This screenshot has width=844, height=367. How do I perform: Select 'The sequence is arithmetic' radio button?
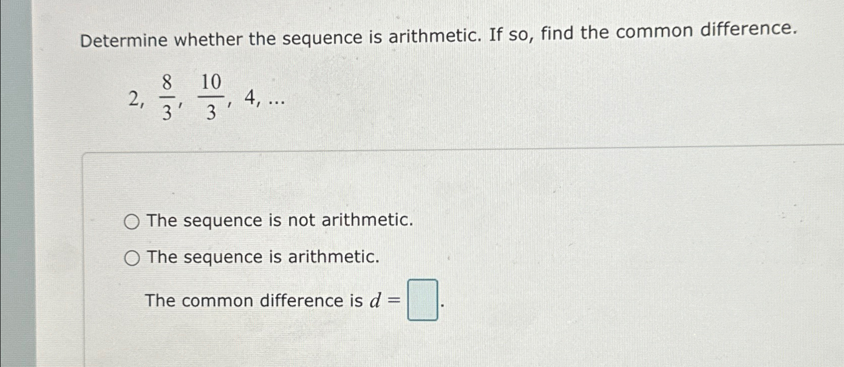132,258
